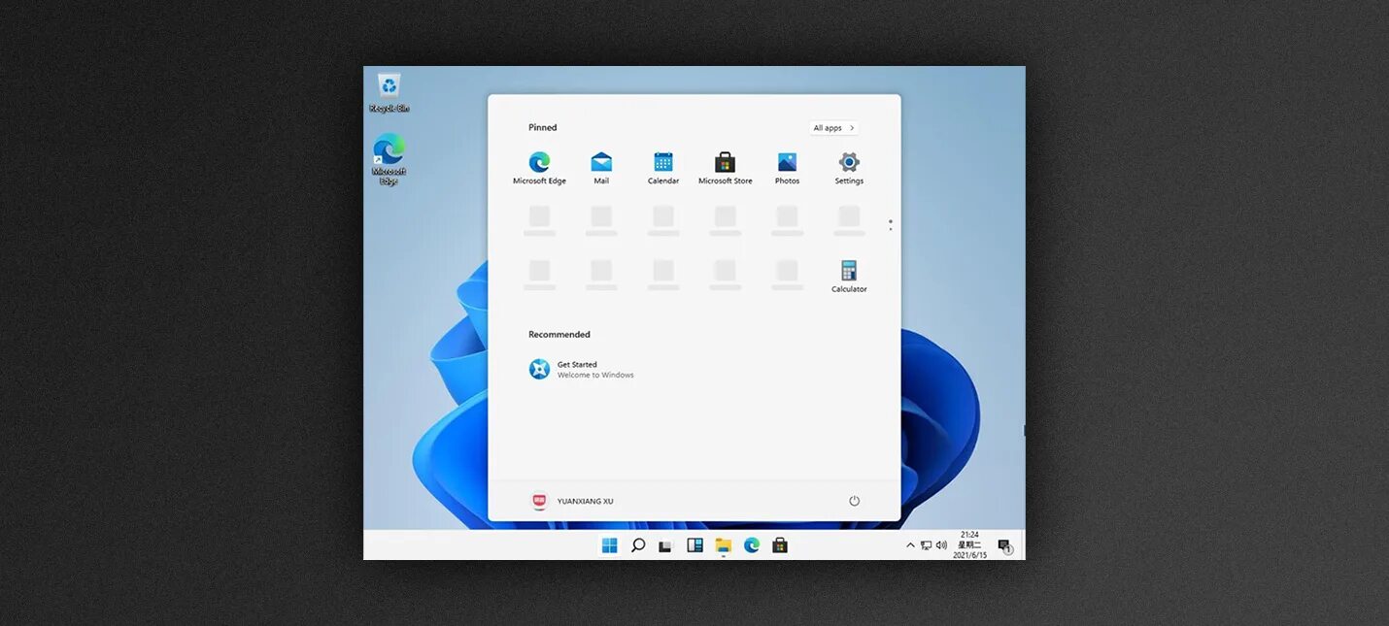Show hidden tray icons chevron
The height and width of the screenshot is (626, 1389).
pyautogui.click(x=910, y=545)
